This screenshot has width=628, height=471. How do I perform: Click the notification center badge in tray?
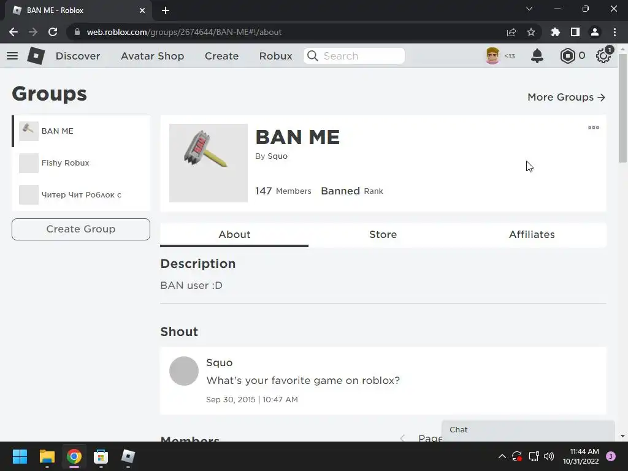pos(611,456)
